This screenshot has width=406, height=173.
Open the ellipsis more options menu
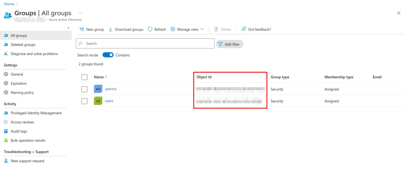click(x=80, y=13)
